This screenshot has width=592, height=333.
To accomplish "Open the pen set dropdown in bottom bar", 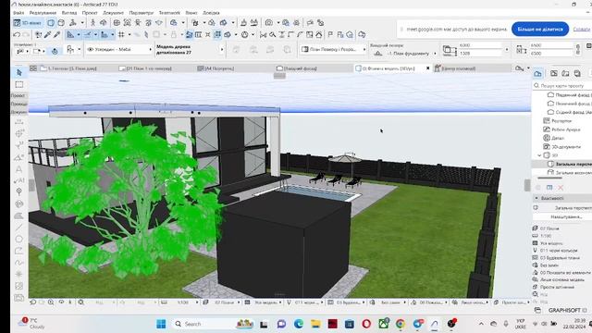I will coord(305,302).
